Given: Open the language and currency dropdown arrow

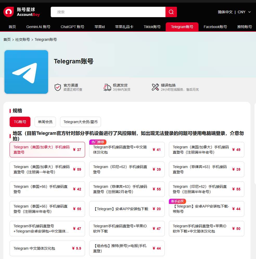Looking at the screenshot, I should click(249, 12).
